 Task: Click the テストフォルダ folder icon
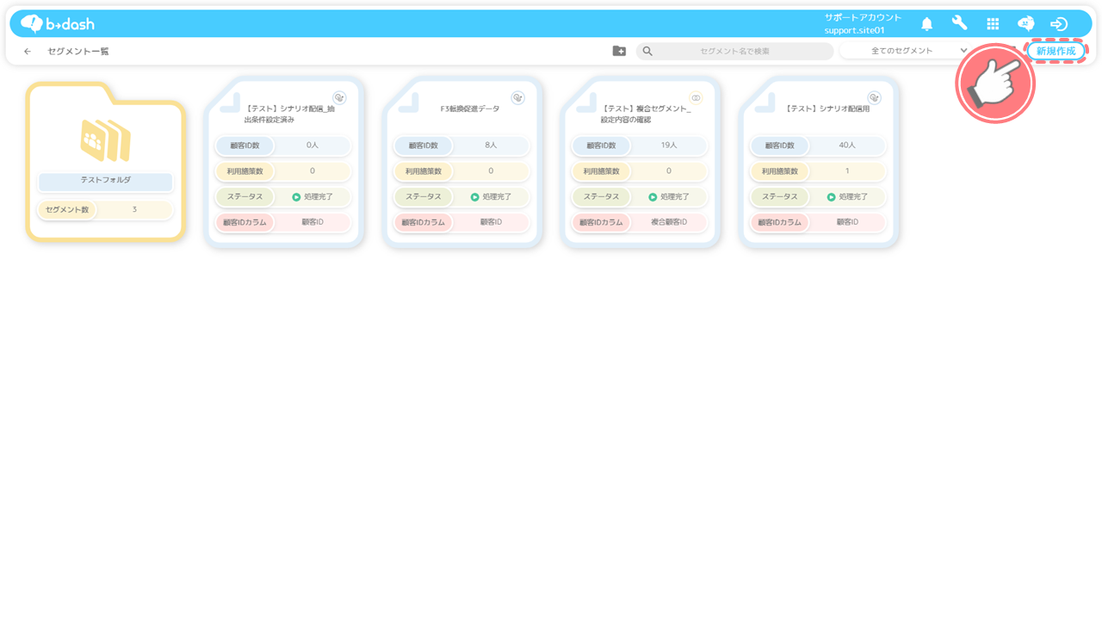click(105, 140)
